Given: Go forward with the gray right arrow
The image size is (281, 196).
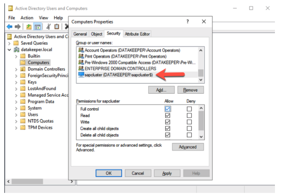Looking at the screenshot, I should [x=17, y=27].
